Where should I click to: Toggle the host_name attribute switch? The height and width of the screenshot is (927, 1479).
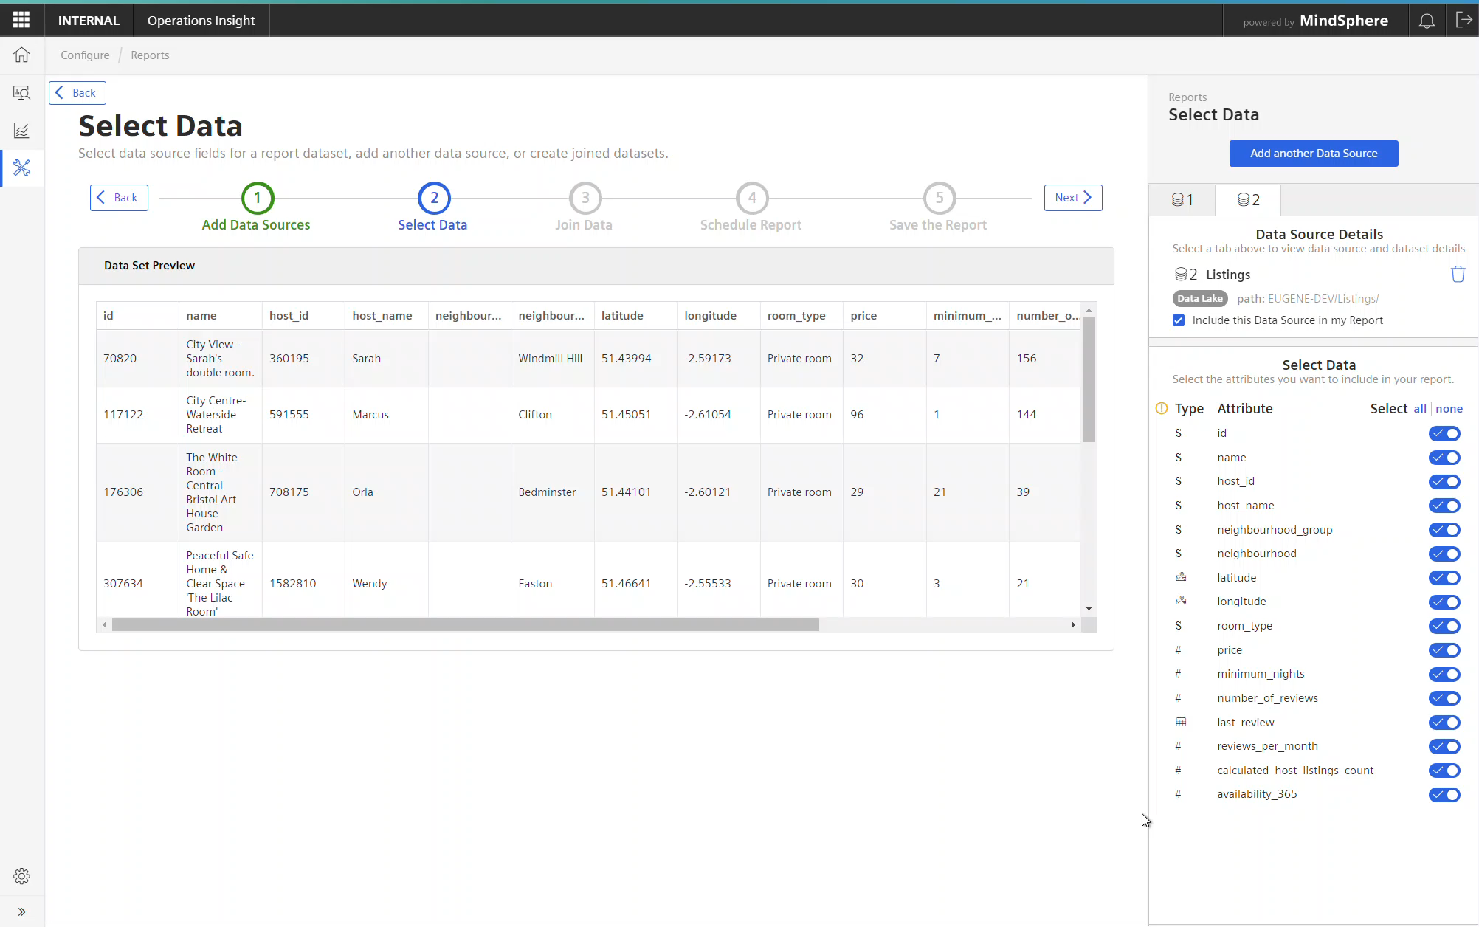click(1444, 506)
